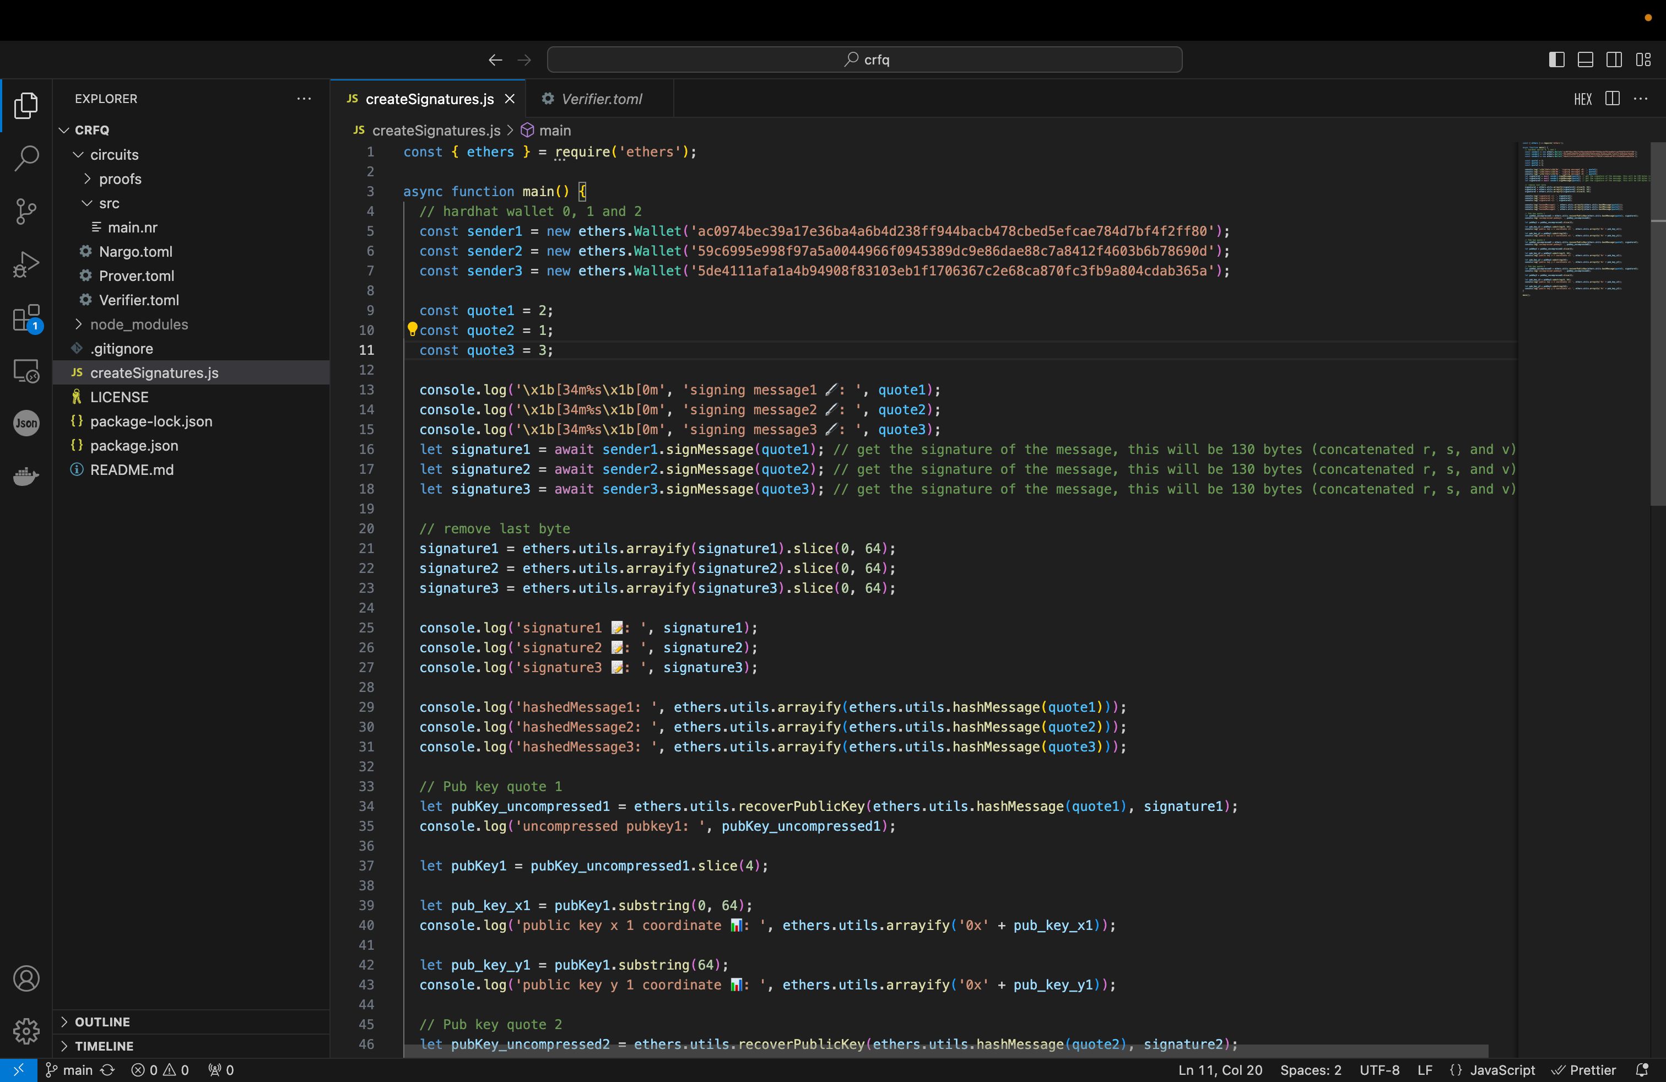
Task: Click Ln 11, Col 20 cursor position
Action: pyautogui.click(x=1220, y=1070)
